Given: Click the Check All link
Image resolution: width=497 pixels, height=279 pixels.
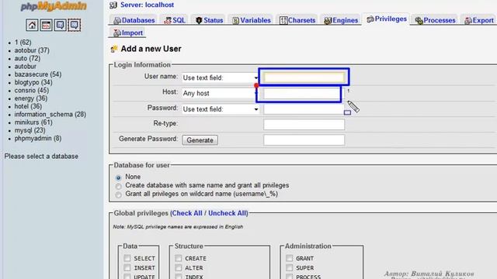Looking at the screenshot, I should 187,213.
